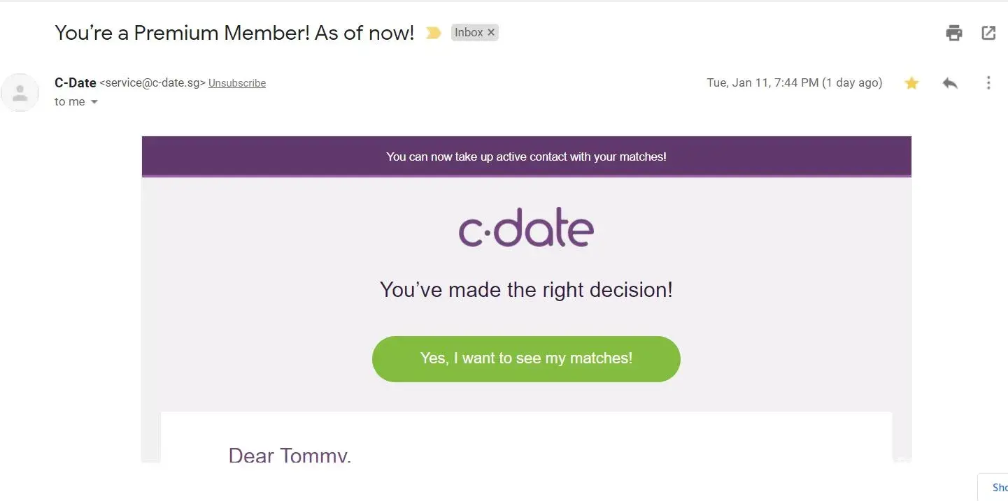Open the three-dot More options menu
Screen dimensions: 1008x501
click(x=988, y=83)
